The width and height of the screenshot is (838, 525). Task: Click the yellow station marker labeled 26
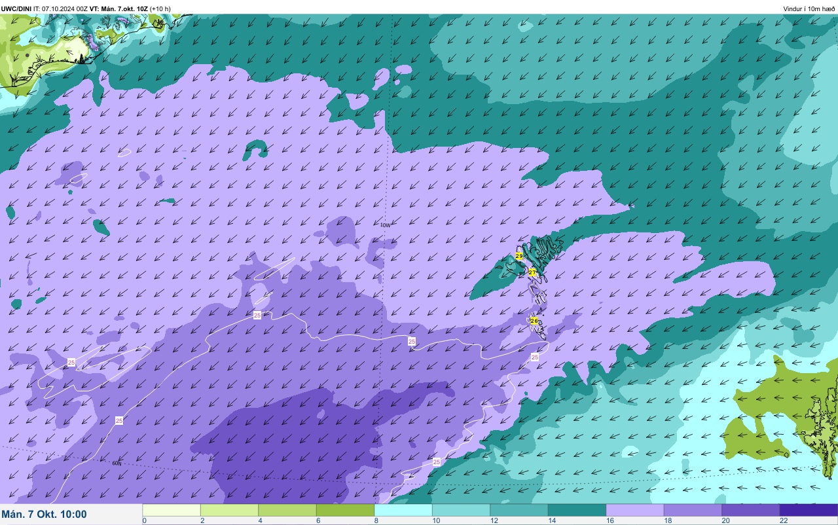tap(534, 321)
